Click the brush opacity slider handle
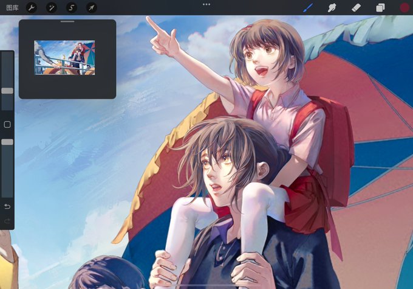This screenshot has height=289, width=413. coord(7,142)
